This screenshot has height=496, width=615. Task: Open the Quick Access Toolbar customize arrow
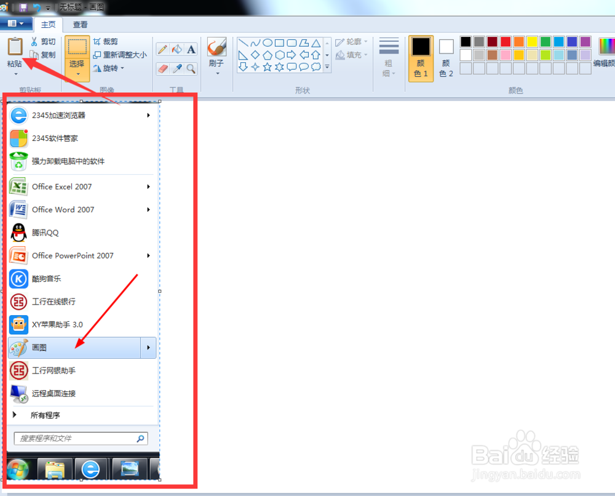[48, 8]
